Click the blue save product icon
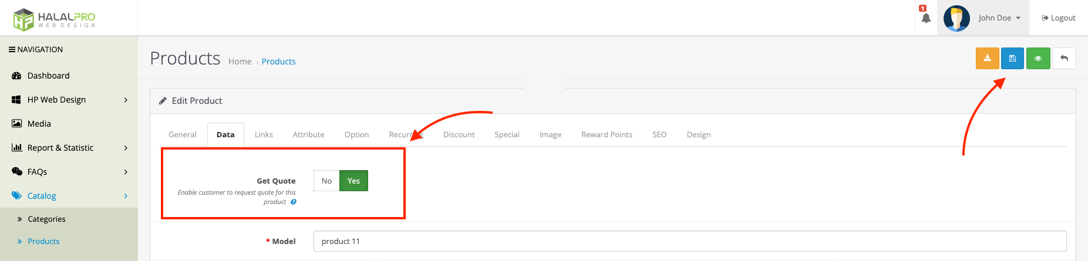1088x261 pixels. coord(1012,59)
